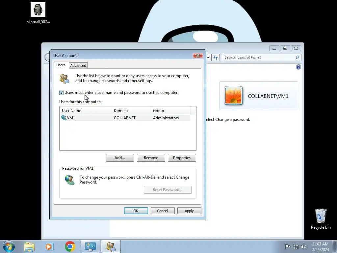This screenshot has width=337, height=253.
Task: Launch Windows Media Player from the taskbar
Action: pyautogui.click(x=49, y=246)
